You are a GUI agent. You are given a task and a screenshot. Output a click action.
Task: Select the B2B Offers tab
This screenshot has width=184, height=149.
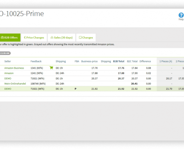pyautogui.click(x=10, y=38)
